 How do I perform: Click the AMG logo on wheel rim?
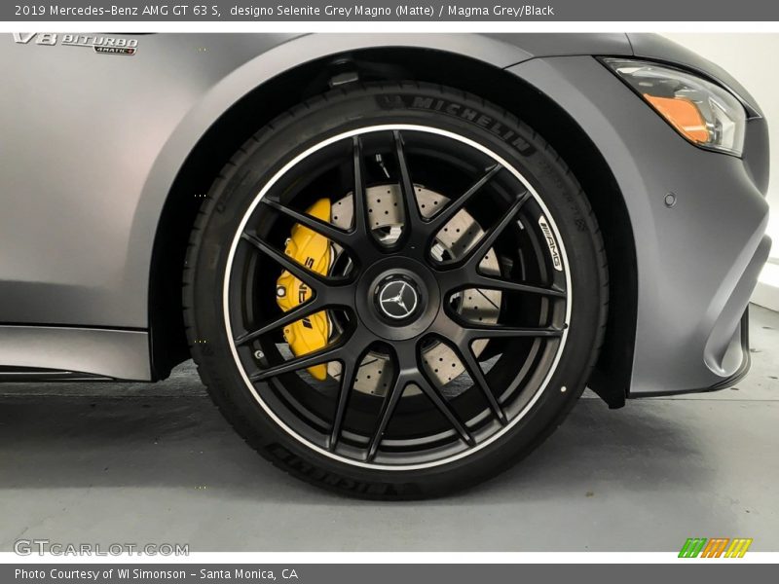tap(550, 243)
